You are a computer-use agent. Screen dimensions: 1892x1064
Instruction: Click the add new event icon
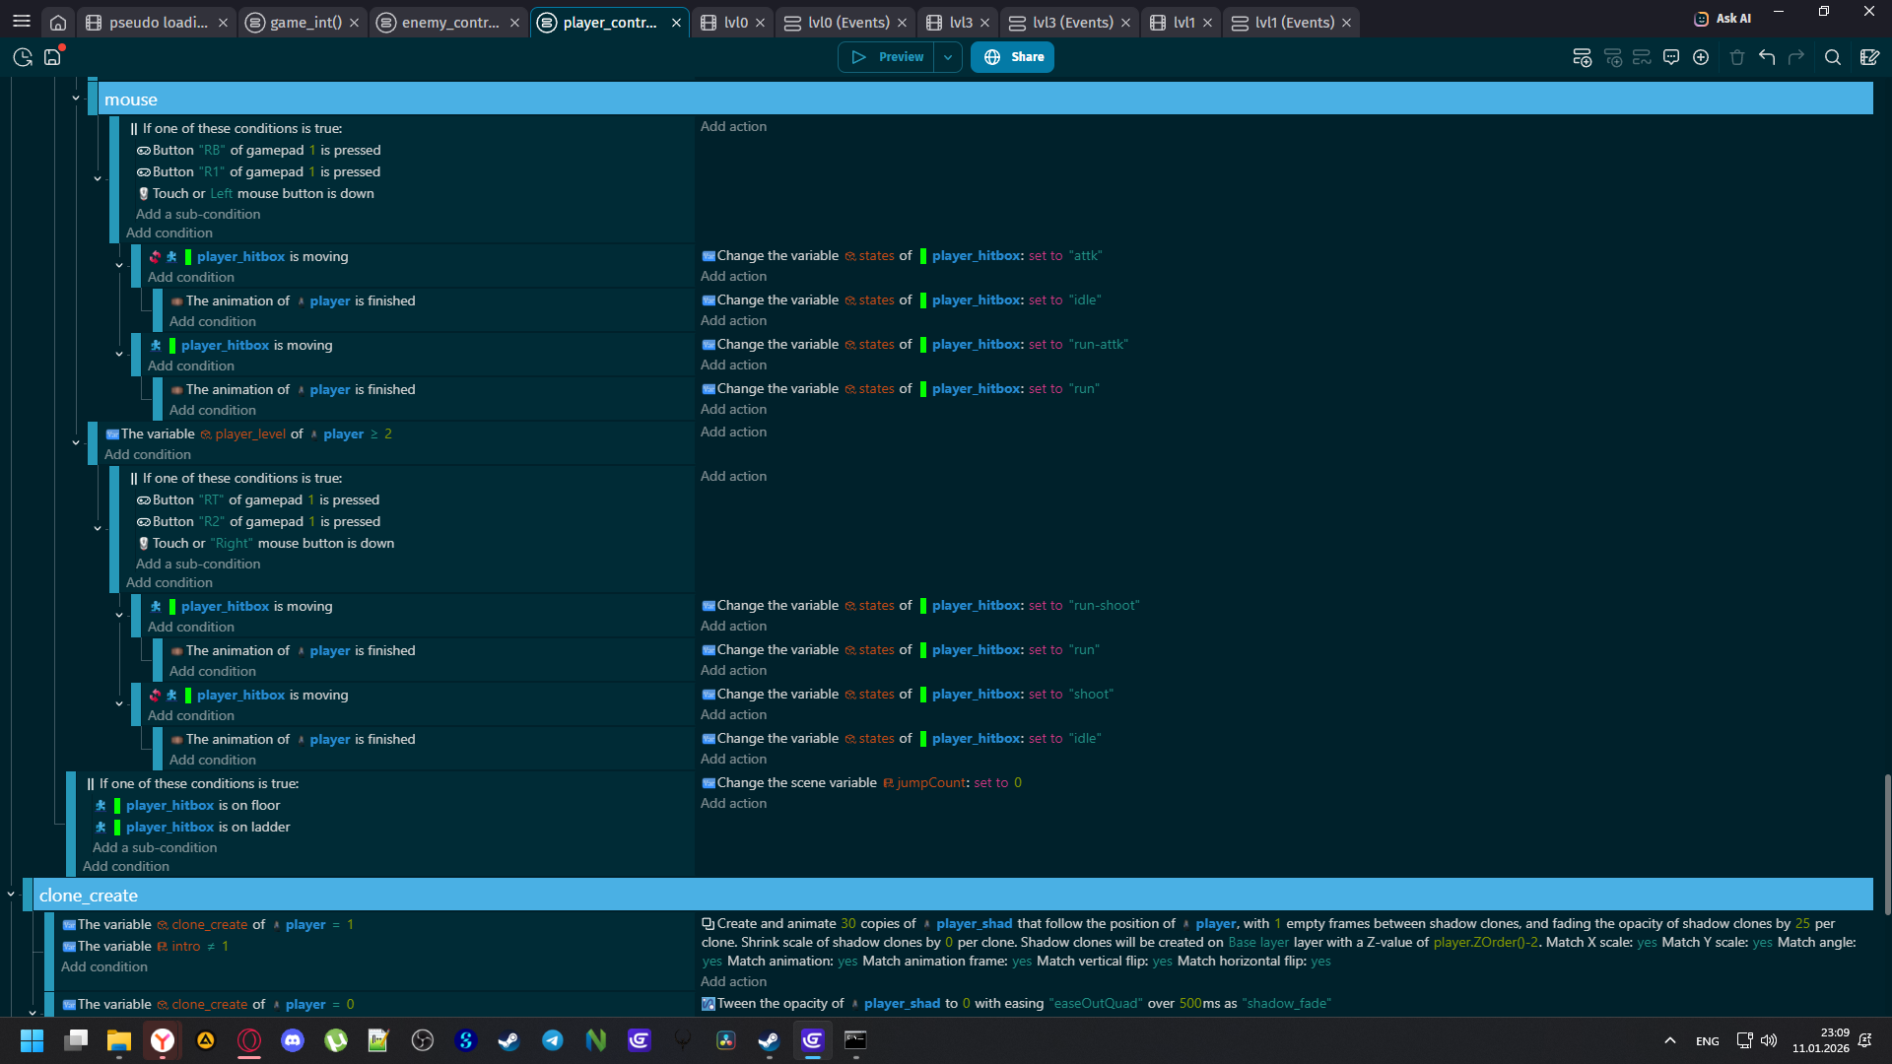pyautogui.click(x=1582, y=57)
